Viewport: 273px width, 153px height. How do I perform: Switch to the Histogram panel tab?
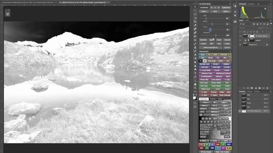tap(243, 4)
